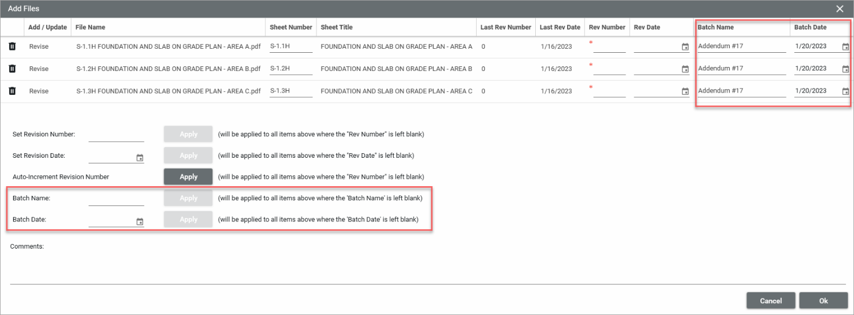The width and height of the screenshot is (854, 315).
Task: Open Rev Date calendar for S-1.1H row
Action: pos(685,47)
